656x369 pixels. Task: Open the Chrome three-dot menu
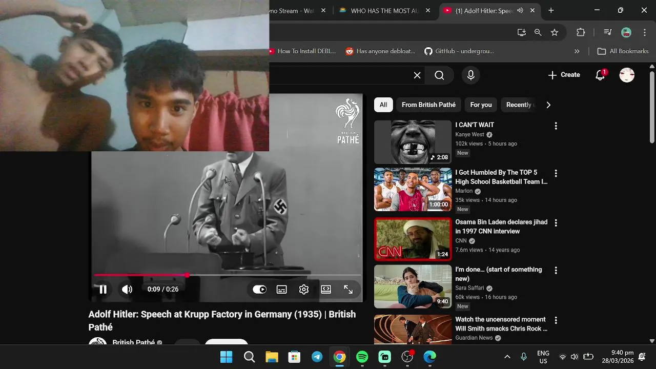(645, 32)
